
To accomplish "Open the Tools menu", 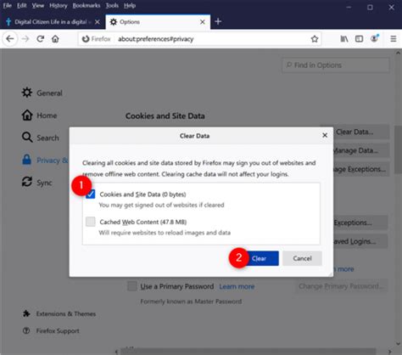I will coord(112,5).
